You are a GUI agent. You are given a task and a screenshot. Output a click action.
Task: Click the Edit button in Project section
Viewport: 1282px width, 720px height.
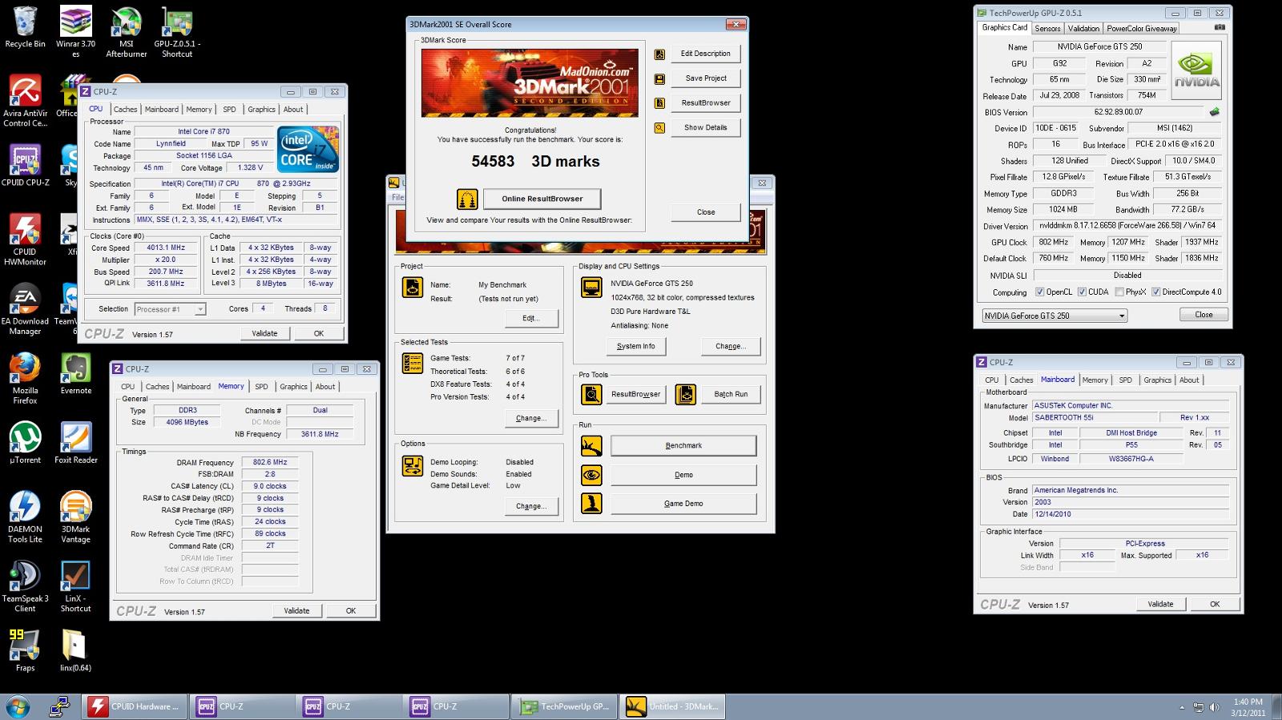pos(531,318)
